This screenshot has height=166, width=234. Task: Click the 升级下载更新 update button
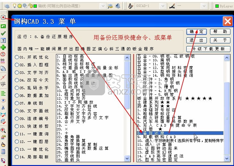click(208, 49)
